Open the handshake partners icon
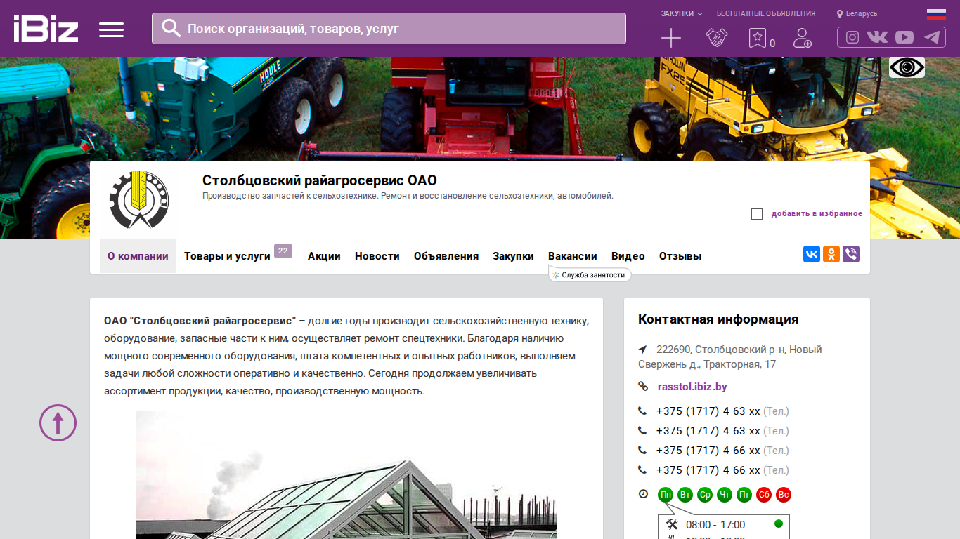 coord(717,38)
